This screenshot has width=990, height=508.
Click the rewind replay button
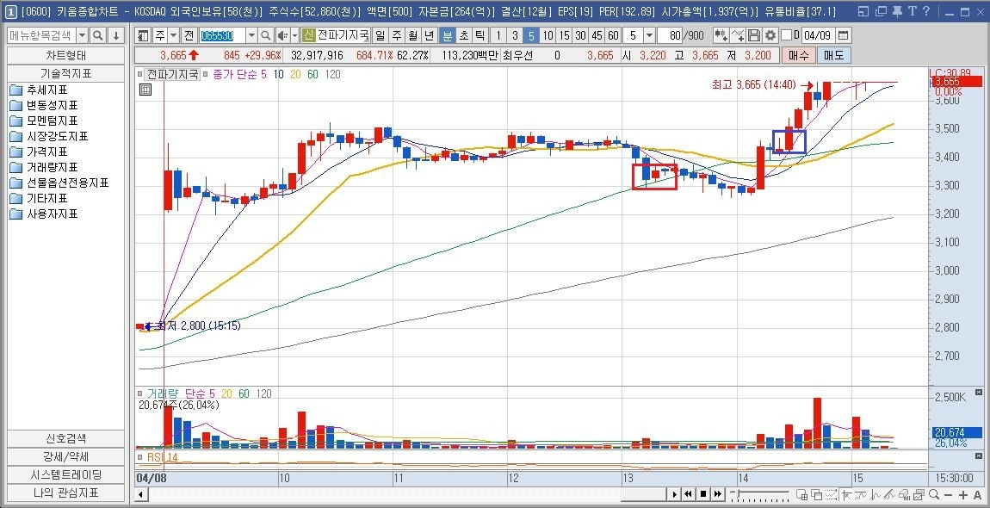pyautogui.click(x=689, y=494)
